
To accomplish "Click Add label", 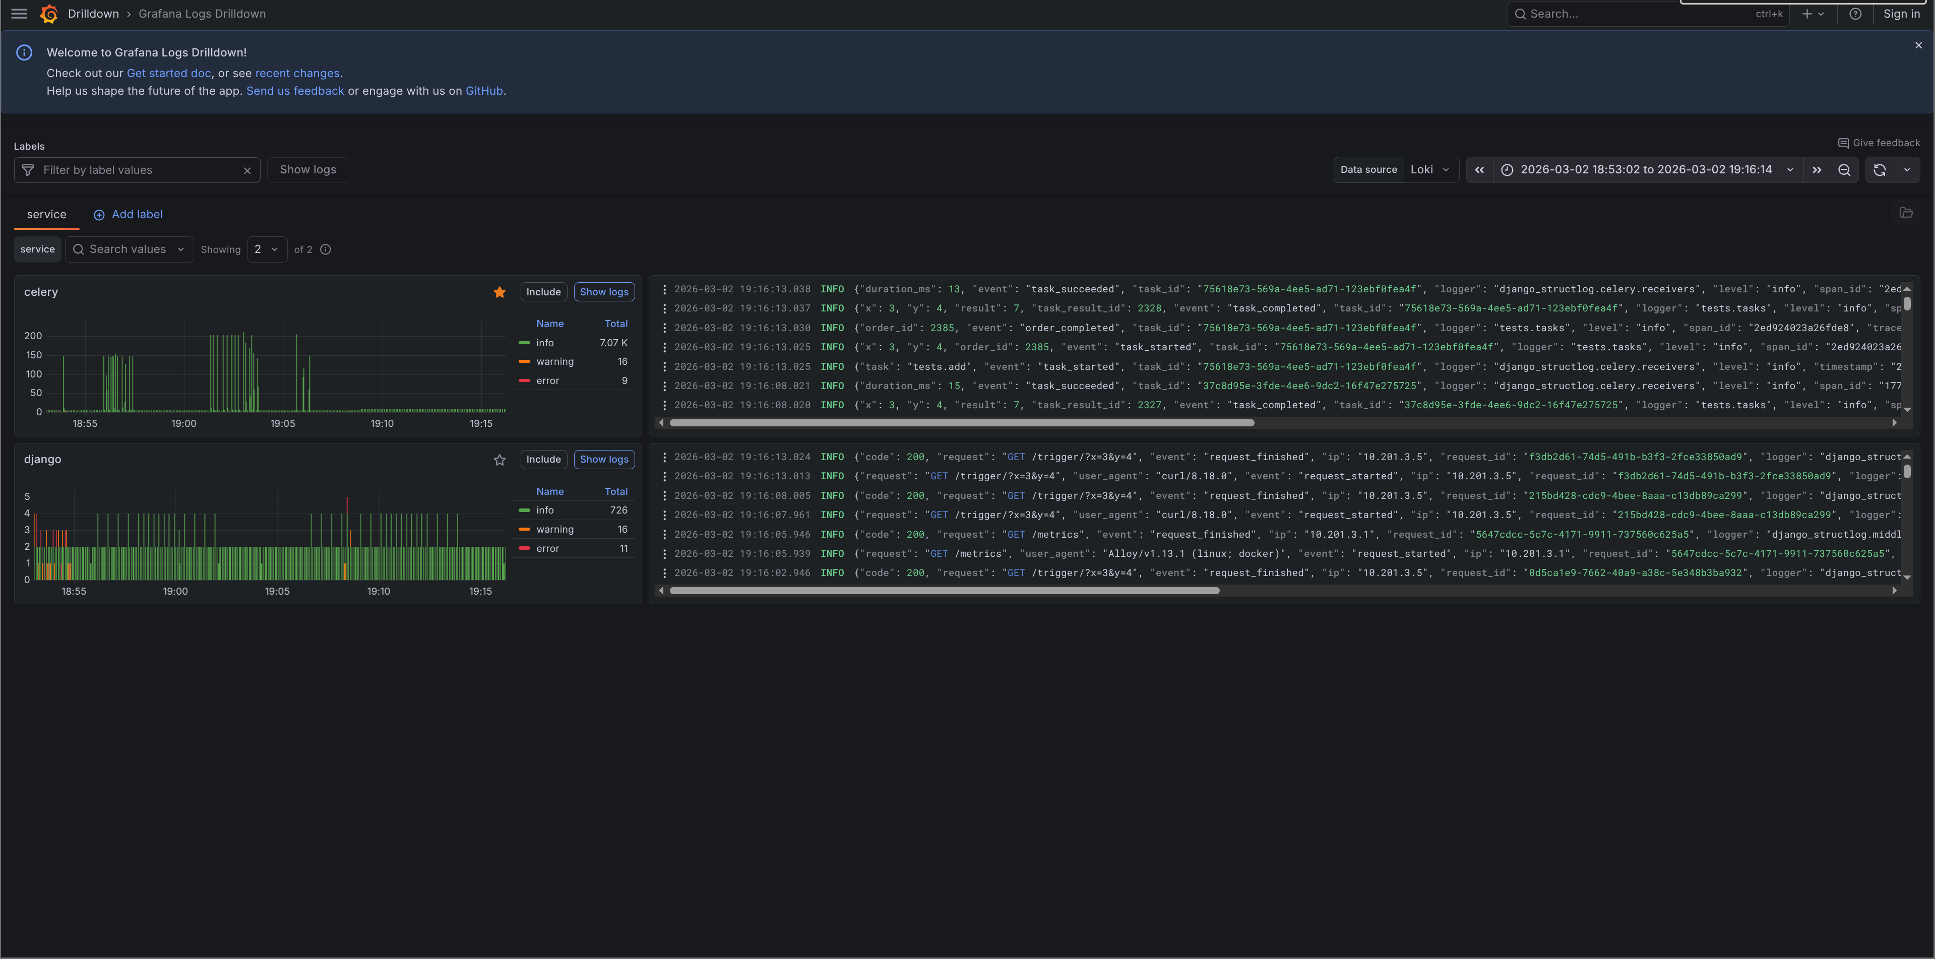I will coord(129,215).
